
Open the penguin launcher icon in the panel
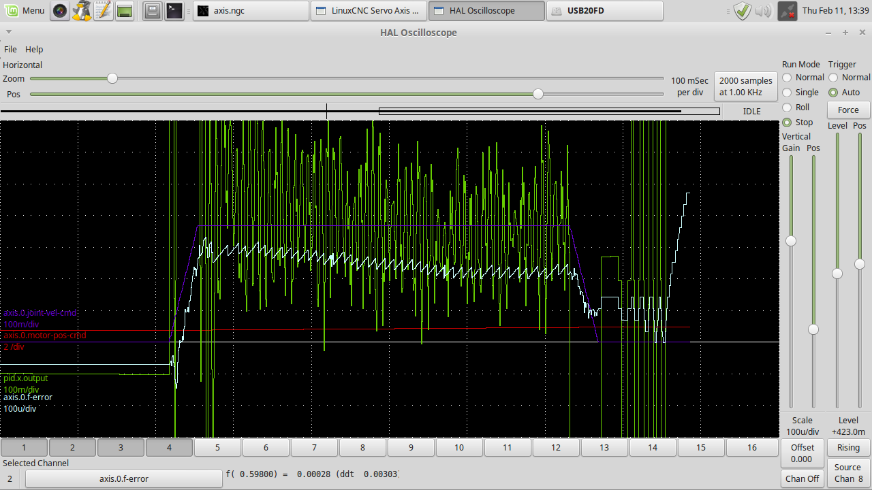coord(82,11)
